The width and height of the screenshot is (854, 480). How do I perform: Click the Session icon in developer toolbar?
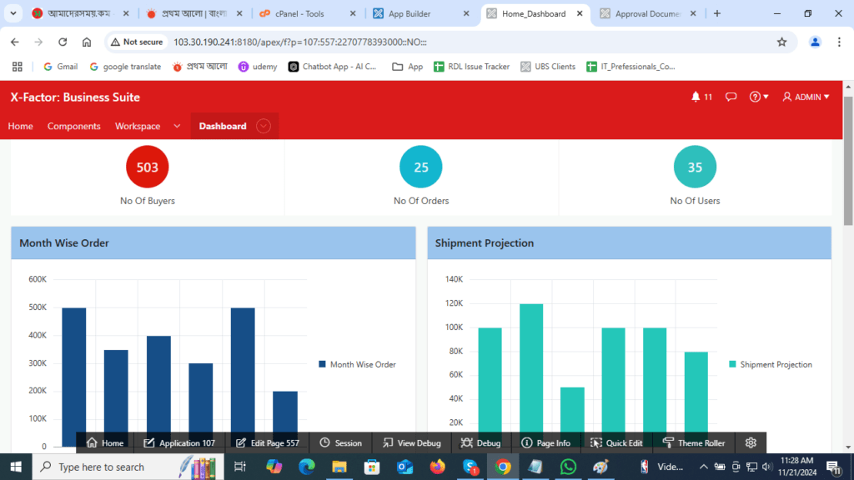pos(340,442)
